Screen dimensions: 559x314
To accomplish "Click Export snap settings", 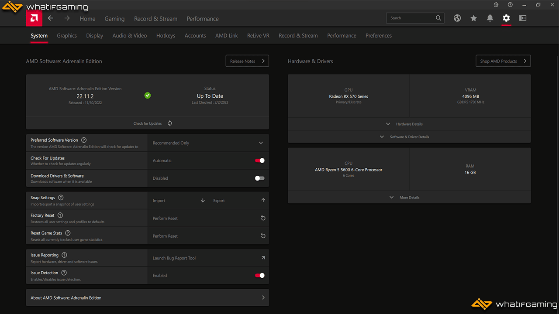I will (x=219, y=201).
